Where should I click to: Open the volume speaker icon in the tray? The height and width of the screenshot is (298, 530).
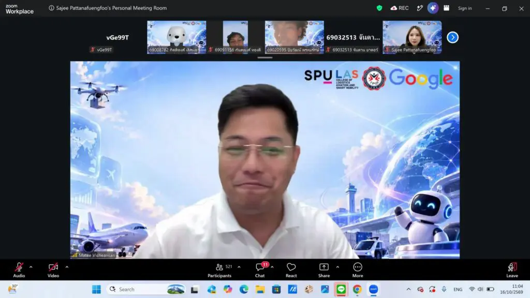[x=480, y=289]
